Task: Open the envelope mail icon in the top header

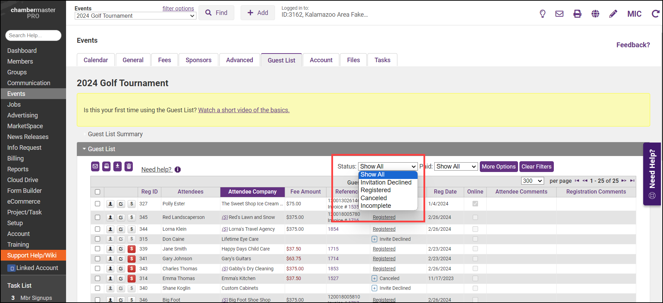Action: 559,14
